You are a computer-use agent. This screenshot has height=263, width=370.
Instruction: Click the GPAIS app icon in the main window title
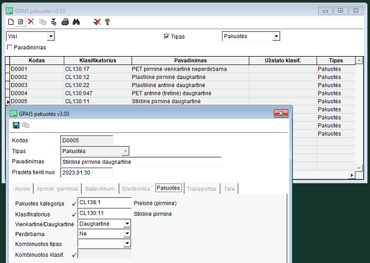point(10,11)
